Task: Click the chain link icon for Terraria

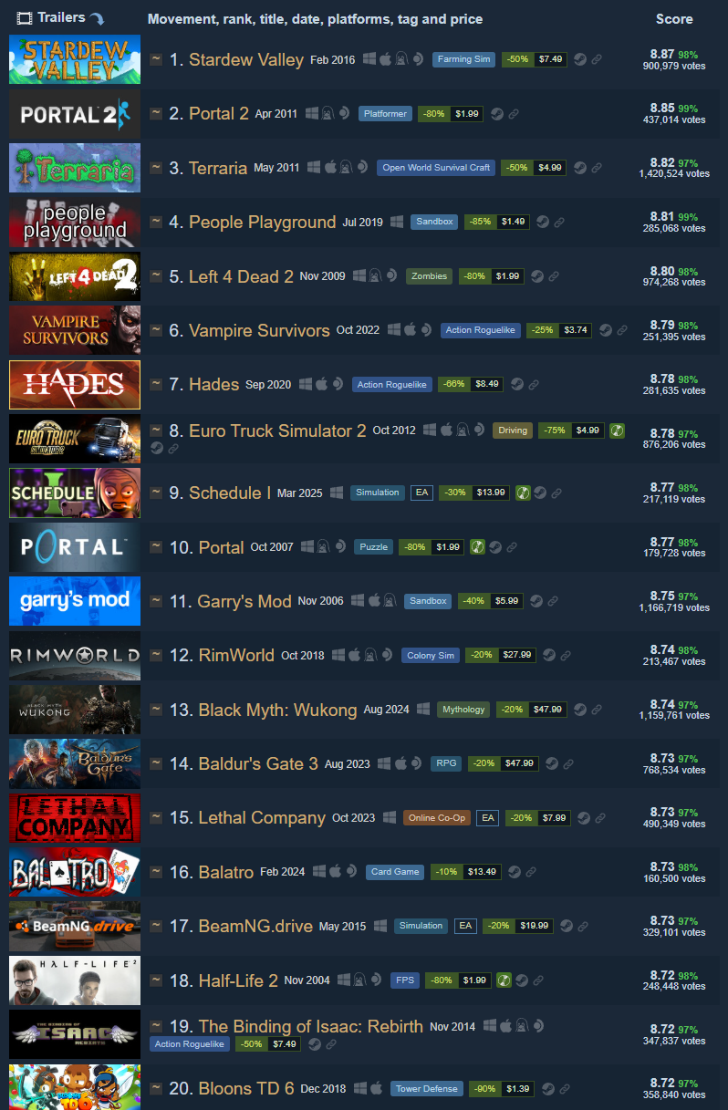Action: (x=597, y=168)
